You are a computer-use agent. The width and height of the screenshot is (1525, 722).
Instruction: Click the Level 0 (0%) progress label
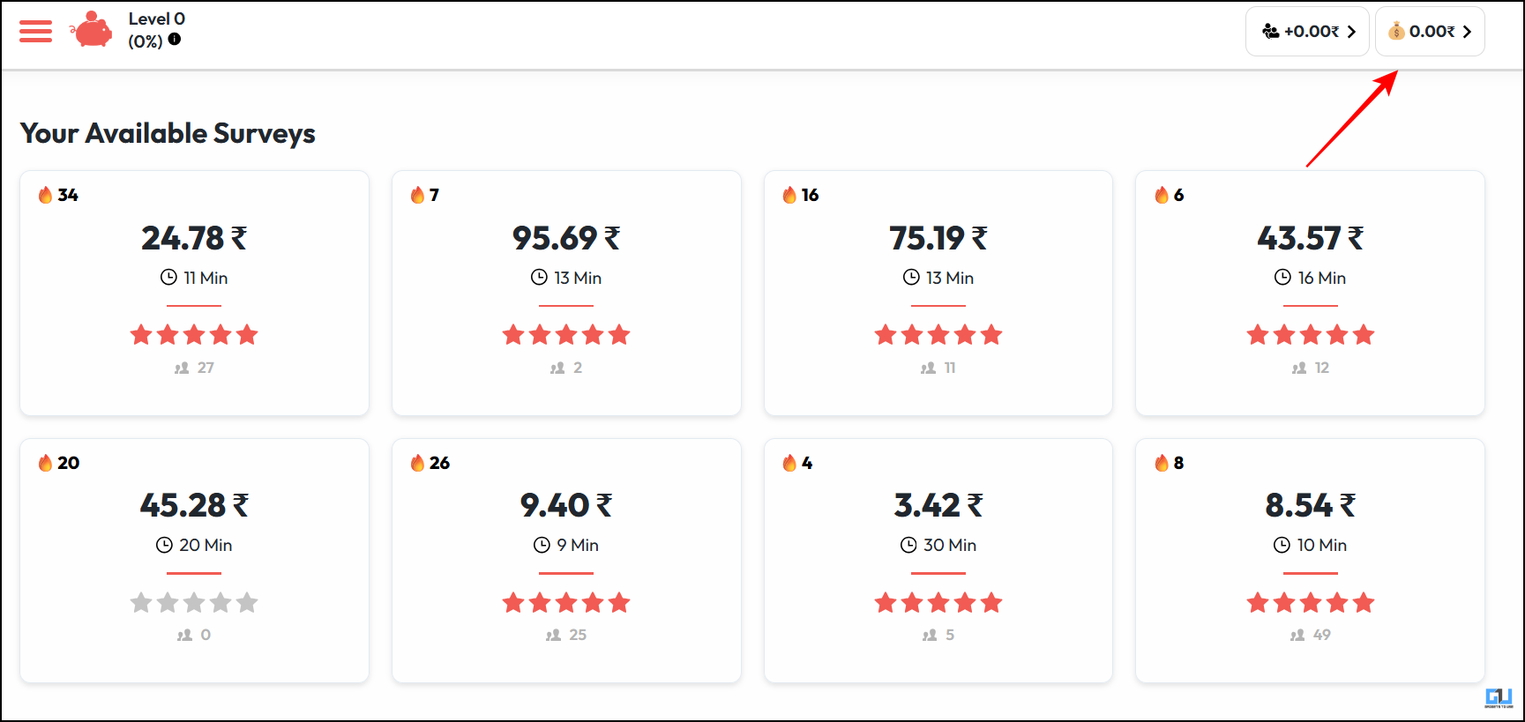156,30
